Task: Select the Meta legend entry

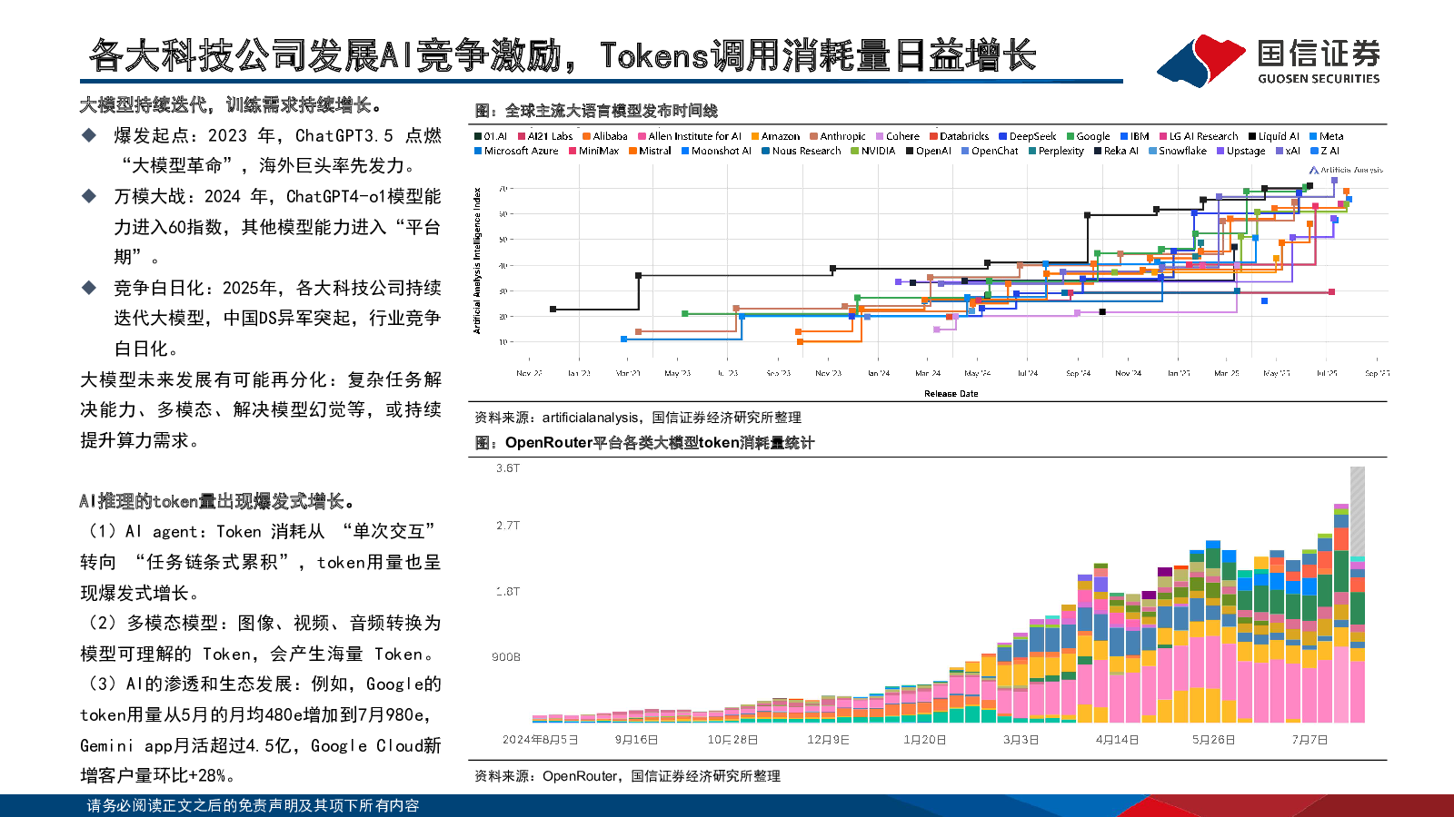Action: pyautogui.click(x=1327, y=136)
